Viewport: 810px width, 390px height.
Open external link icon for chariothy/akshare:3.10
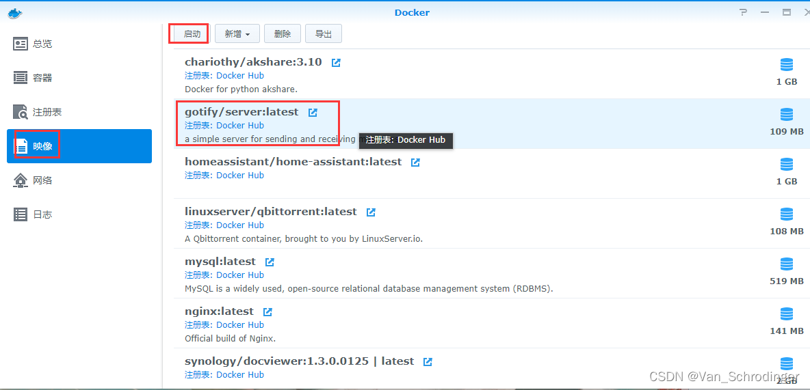click(336, 63)
